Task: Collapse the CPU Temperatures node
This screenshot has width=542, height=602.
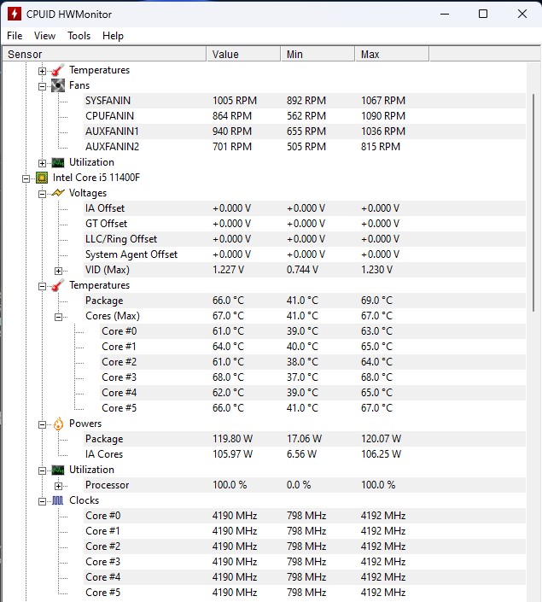Action: click(42, 286)
